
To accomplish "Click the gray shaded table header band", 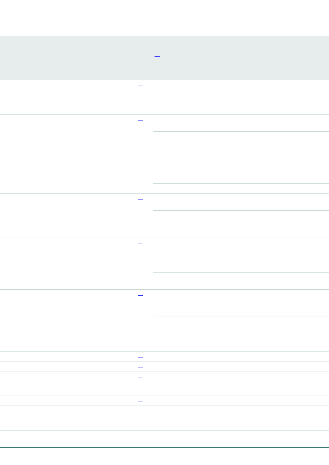I will 233,58.
